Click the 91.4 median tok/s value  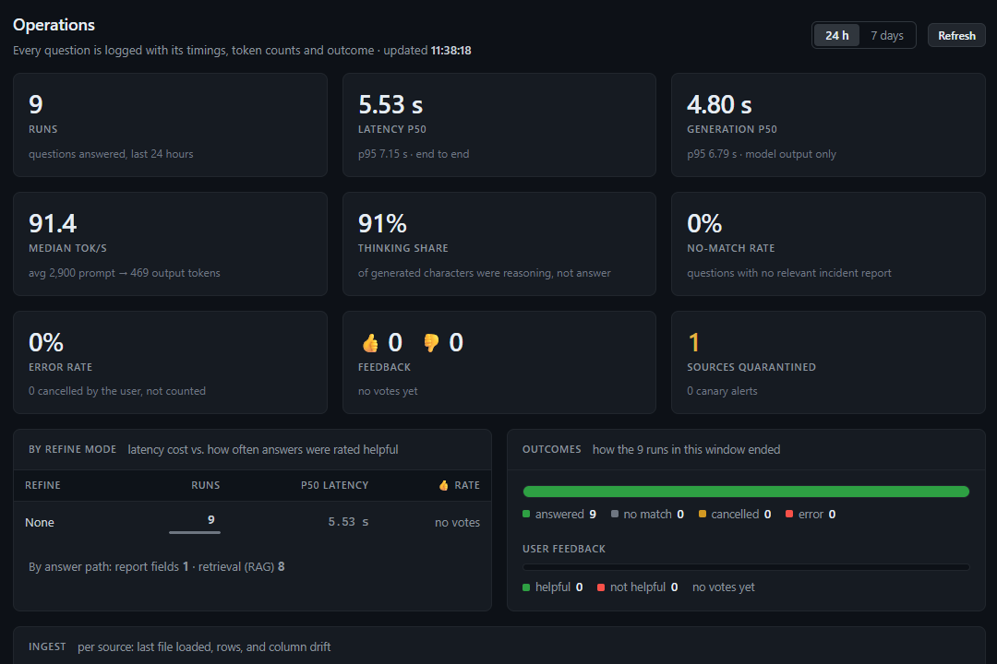(x=53, y=224)
